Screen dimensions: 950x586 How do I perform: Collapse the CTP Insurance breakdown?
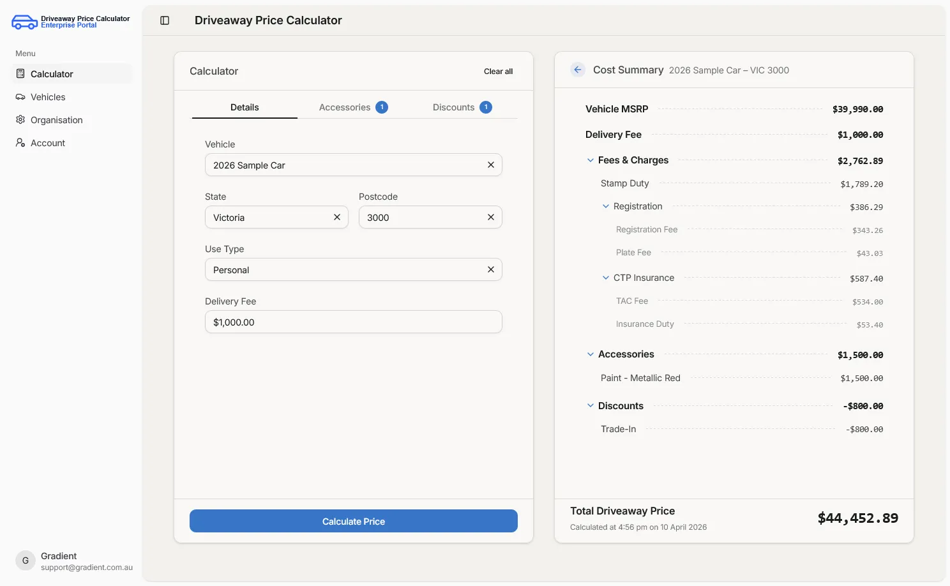click(605, 277)
